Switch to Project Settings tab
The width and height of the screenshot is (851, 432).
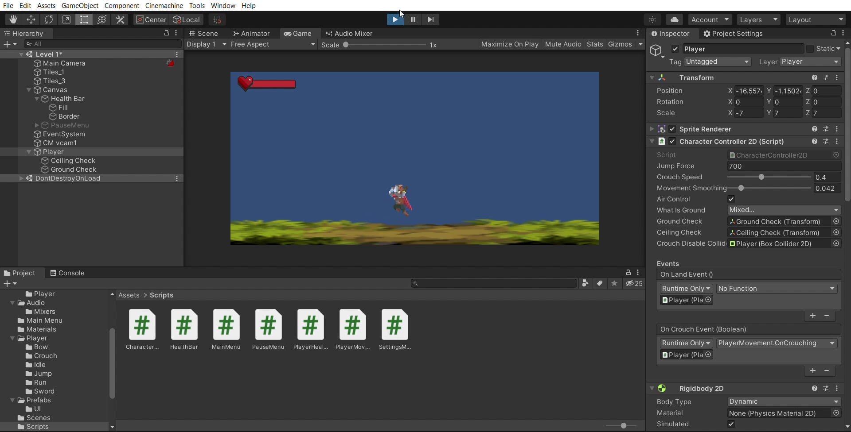click(x=733, y=33)
